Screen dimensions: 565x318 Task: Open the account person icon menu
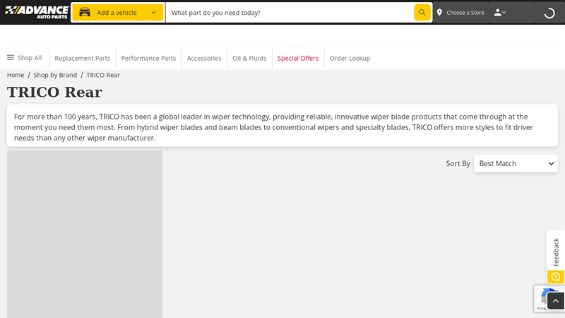point(499,12)
